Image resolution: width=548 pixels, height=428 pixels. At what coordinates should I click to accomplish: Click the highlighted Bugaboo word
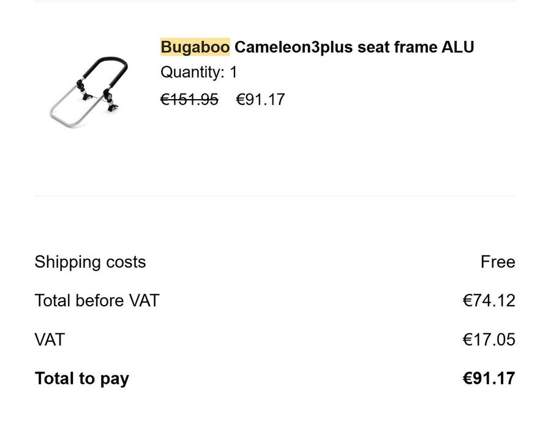[195, 47]
